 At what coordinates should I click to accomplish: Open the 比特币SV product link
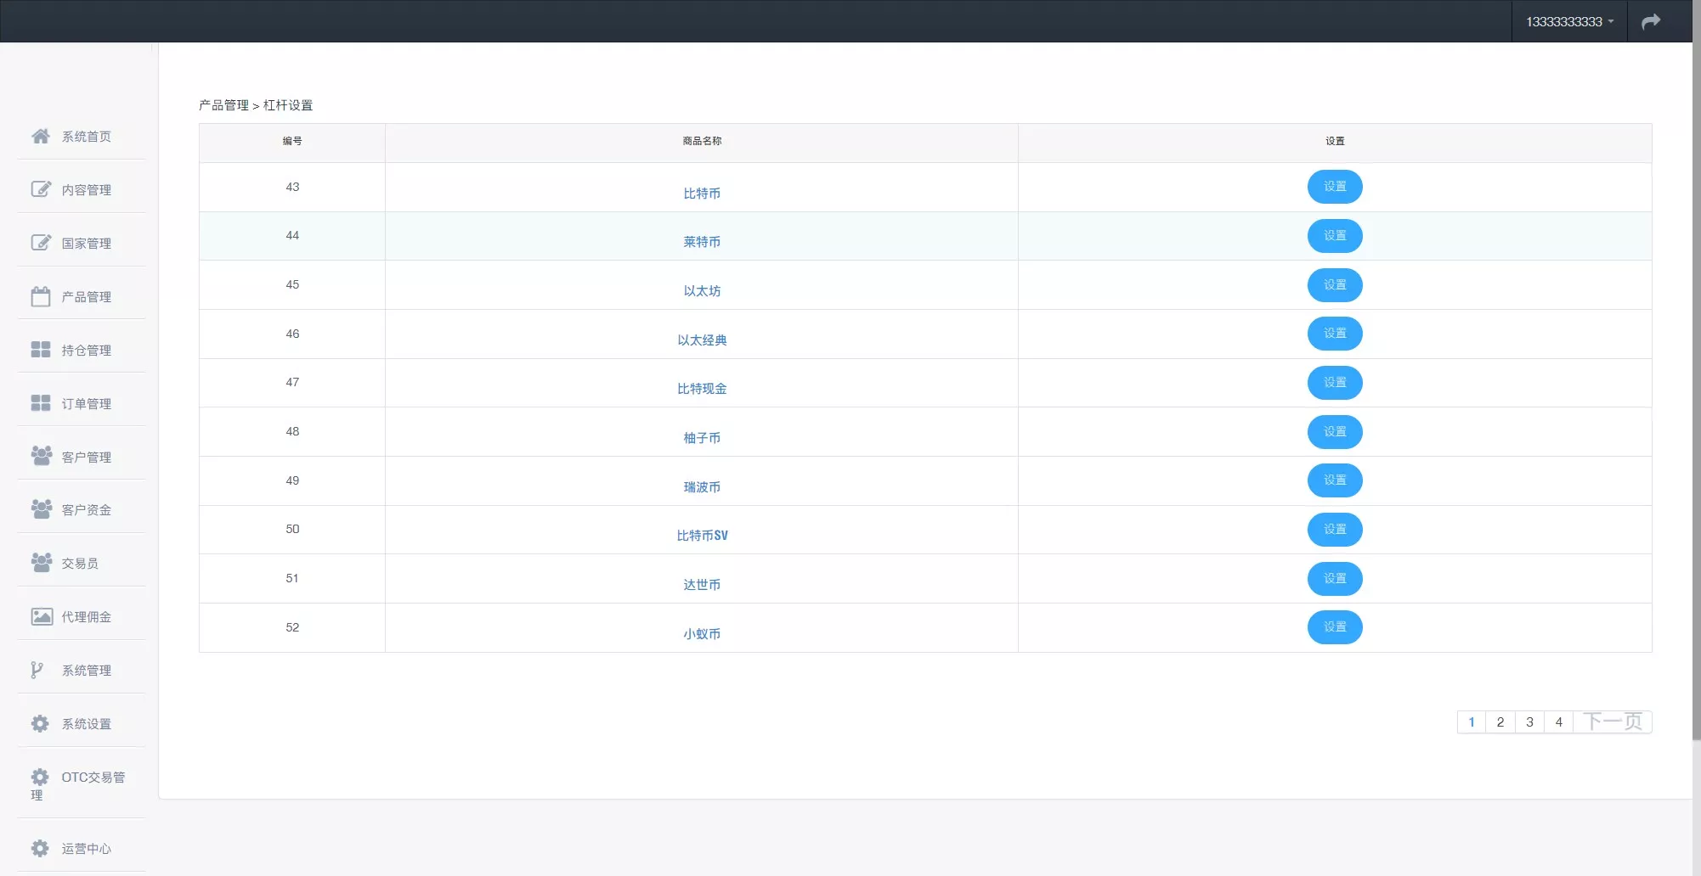point(702,536)
